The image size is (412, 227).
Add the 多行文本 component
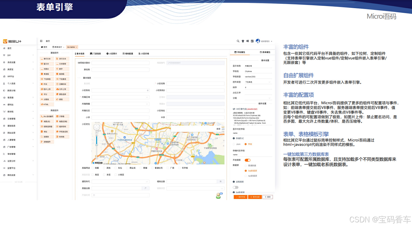[x=62, y=58]
